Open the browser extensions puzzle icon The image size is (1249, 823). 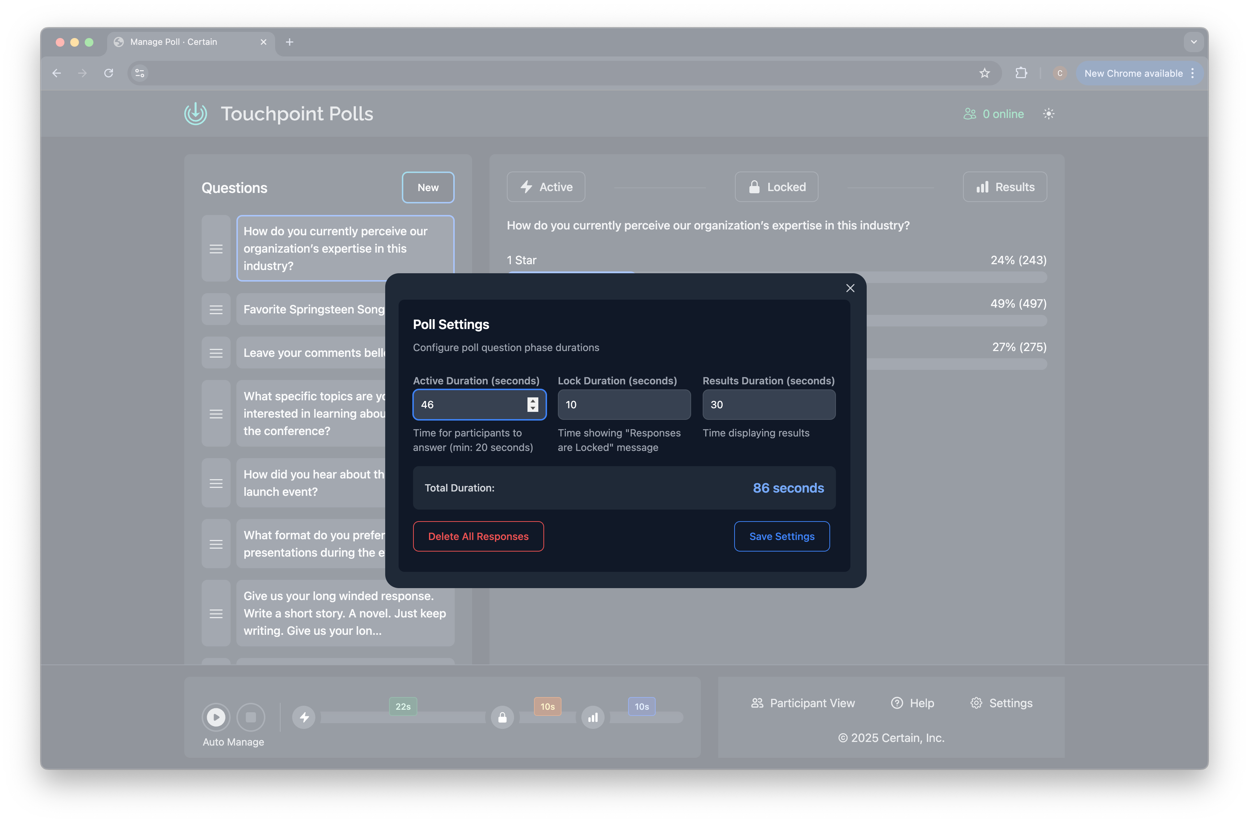pos(1021,73)
